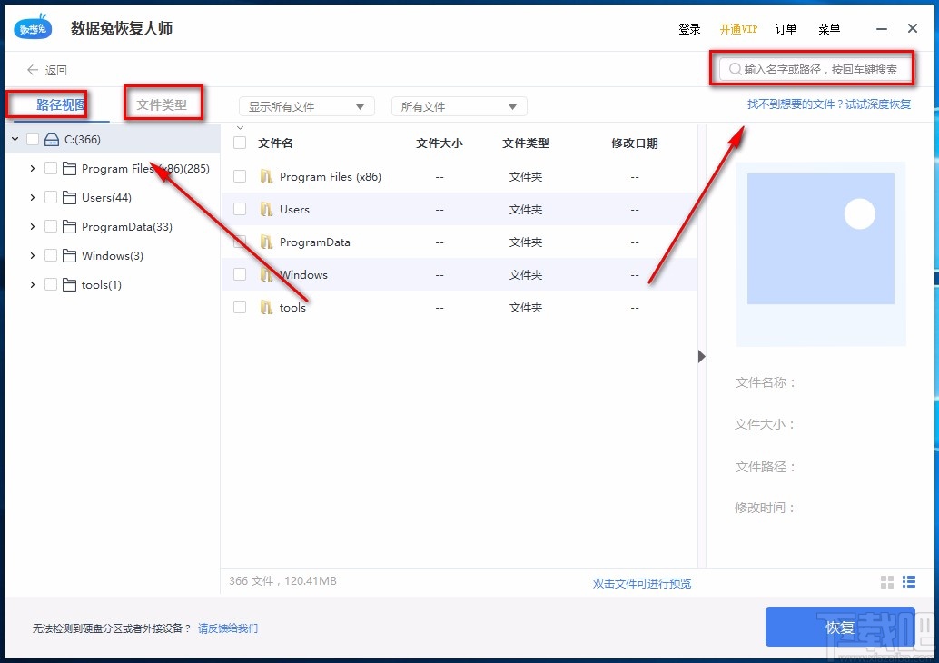Open the 显示所有文件 dropdown
939x663 pixels.
[x=306, y=105]
